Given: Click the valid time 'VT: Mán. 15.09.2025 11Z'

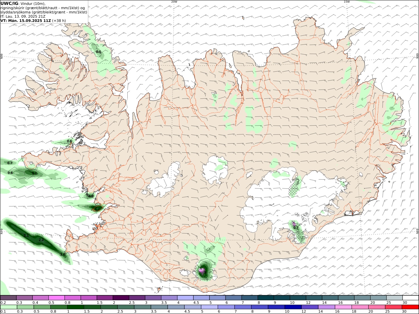Looking at the screenshot, I should 26,20.
